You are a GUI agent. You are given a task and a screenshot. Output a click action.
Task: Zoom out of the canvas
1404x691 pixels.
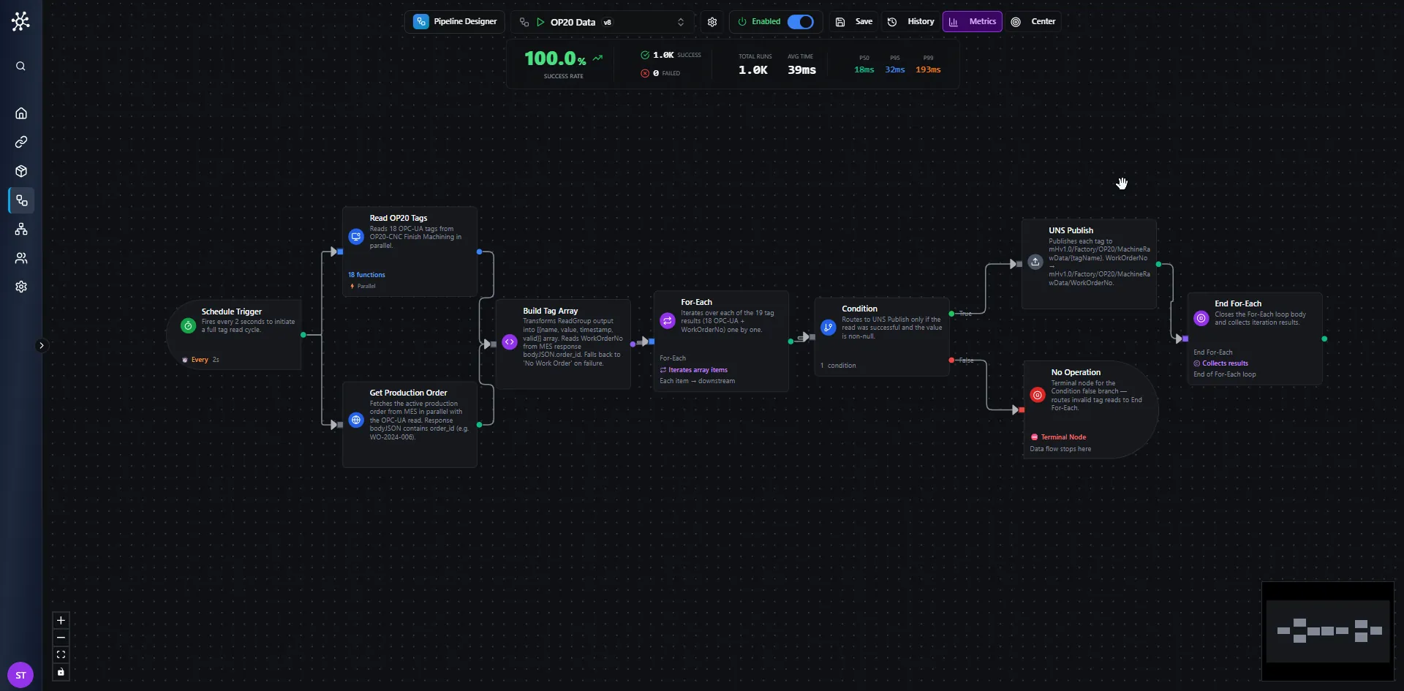pyautogui.click(x=61, y=638)
